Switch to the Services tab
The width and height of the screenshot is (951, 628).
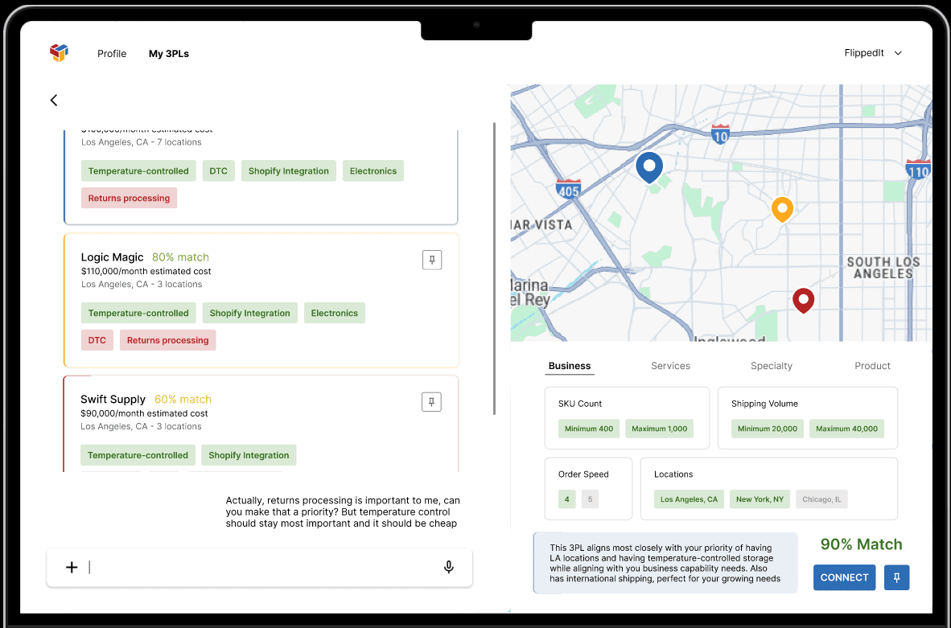point(670,366)
